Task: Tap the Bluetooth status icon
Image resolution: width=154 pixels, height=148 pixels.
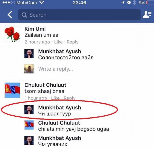Action: tap(134, 3)
